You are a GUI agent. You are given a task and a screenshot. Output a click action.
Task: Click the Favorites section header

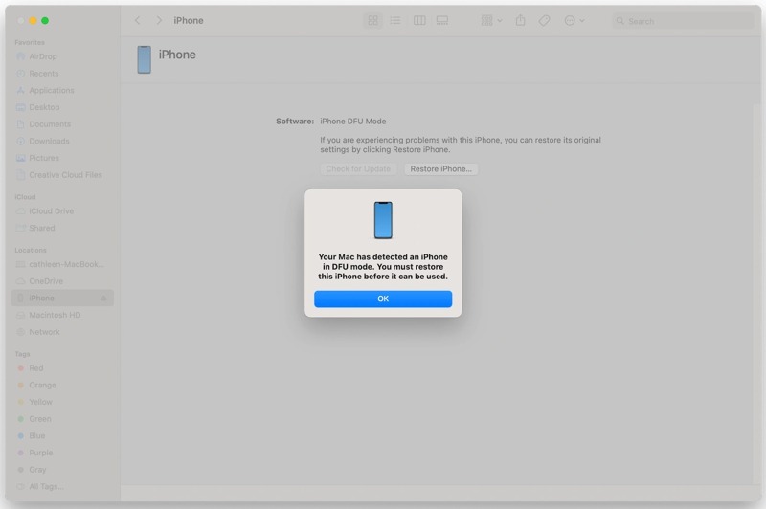30,42
